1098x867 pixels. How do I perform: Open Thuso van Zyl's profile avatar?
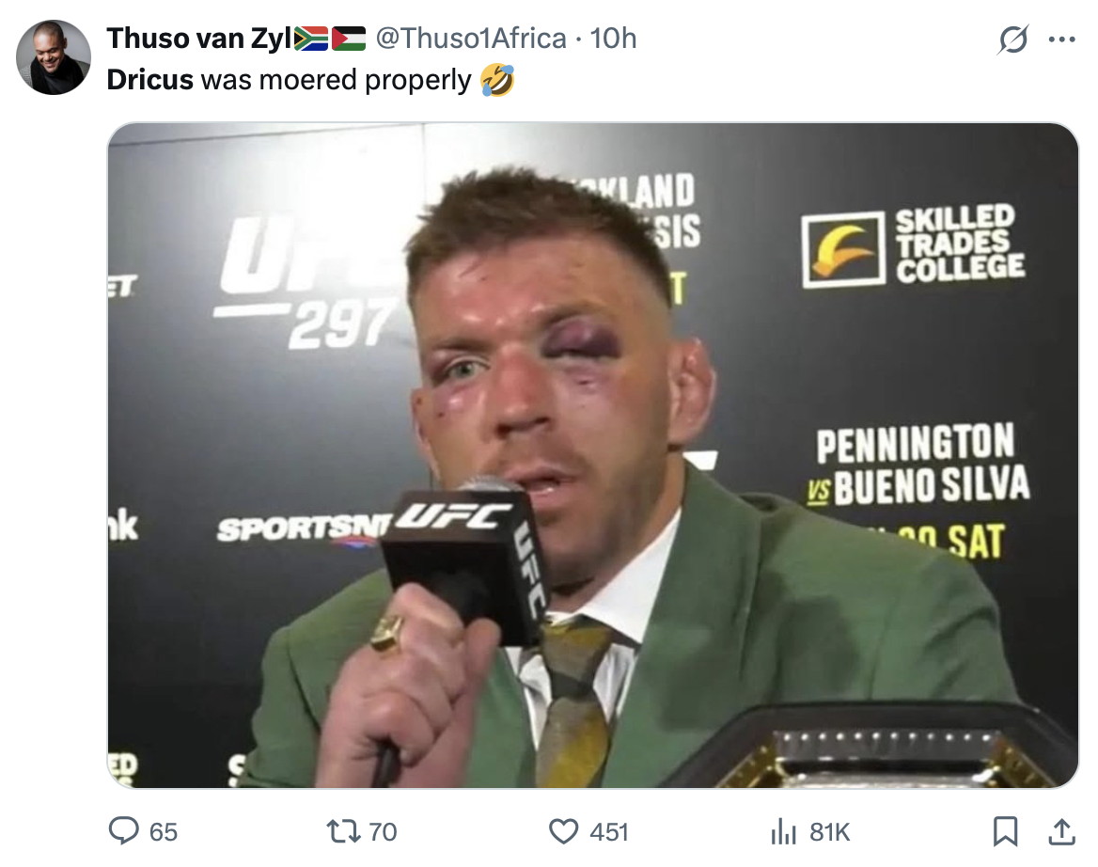(54, 56)
